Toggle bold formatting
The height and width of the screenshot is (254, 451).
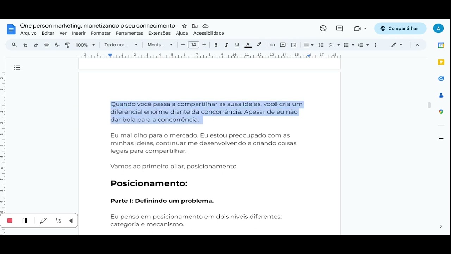(x=216, y=45)
